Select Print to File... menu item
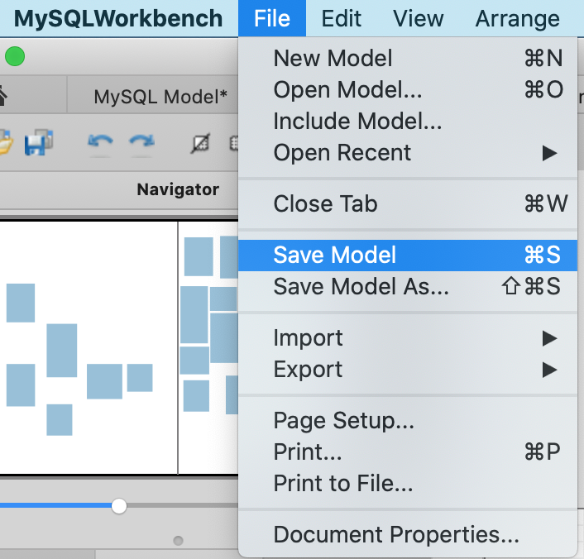 point(408,483)
